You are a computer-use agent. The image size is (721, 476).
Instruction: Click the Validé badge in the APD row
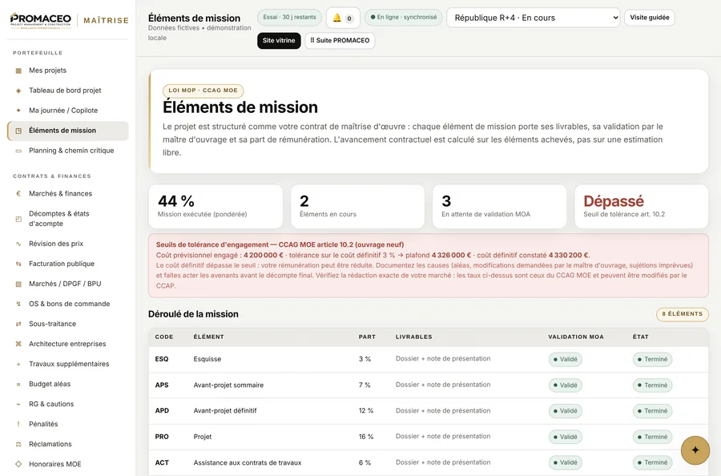tap(565, 411)
